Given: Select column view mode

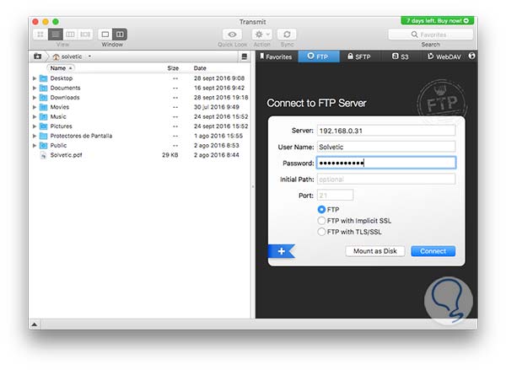Looking at the screenshot, I should pyautogui.click(x=70, y=35).
